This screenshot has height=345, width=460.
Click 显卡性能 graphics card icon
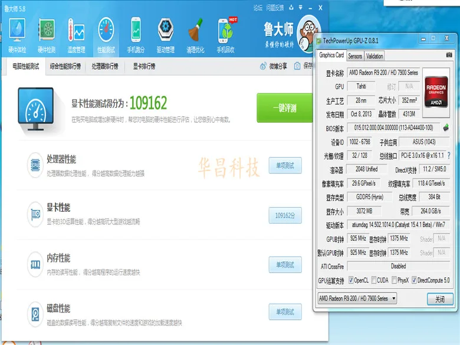click(35, 215)
